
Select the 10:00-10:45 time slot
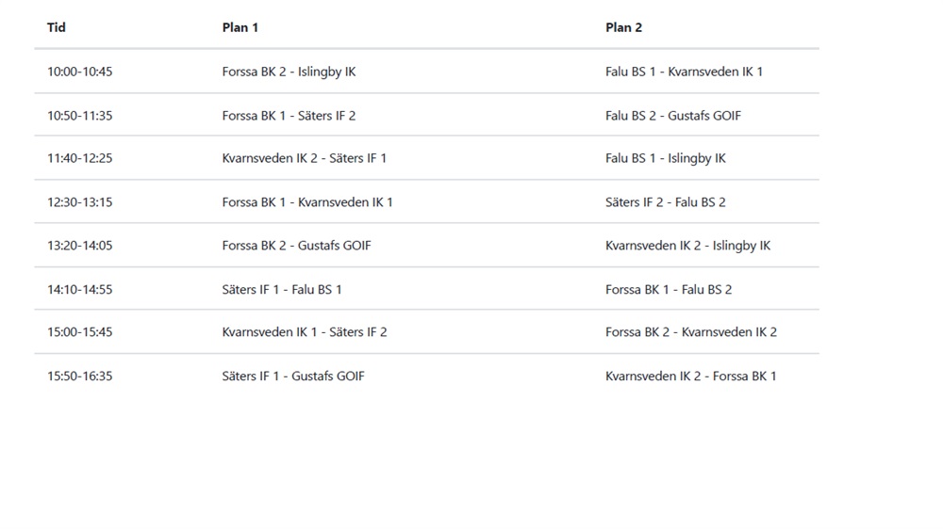[x=80, y=72]
